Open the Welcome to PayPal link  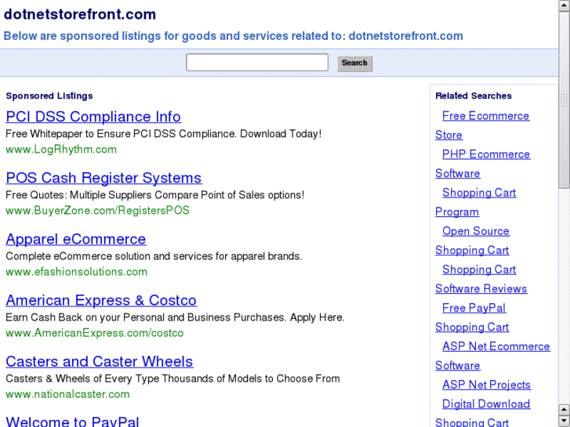pyautogui.click(x=72, y=422)
